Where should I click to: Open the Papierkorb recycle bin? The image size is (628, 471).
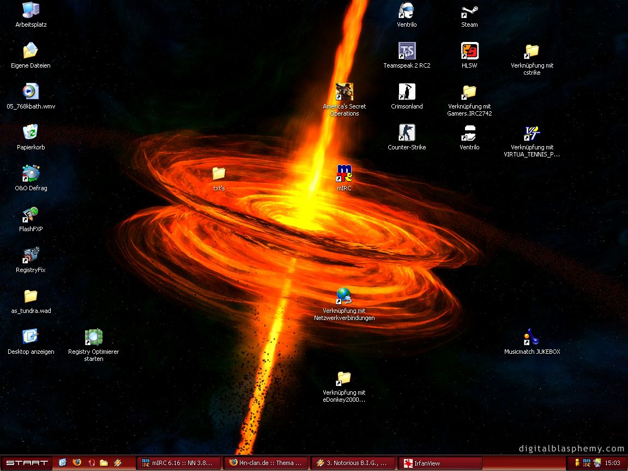click(31, 133)
